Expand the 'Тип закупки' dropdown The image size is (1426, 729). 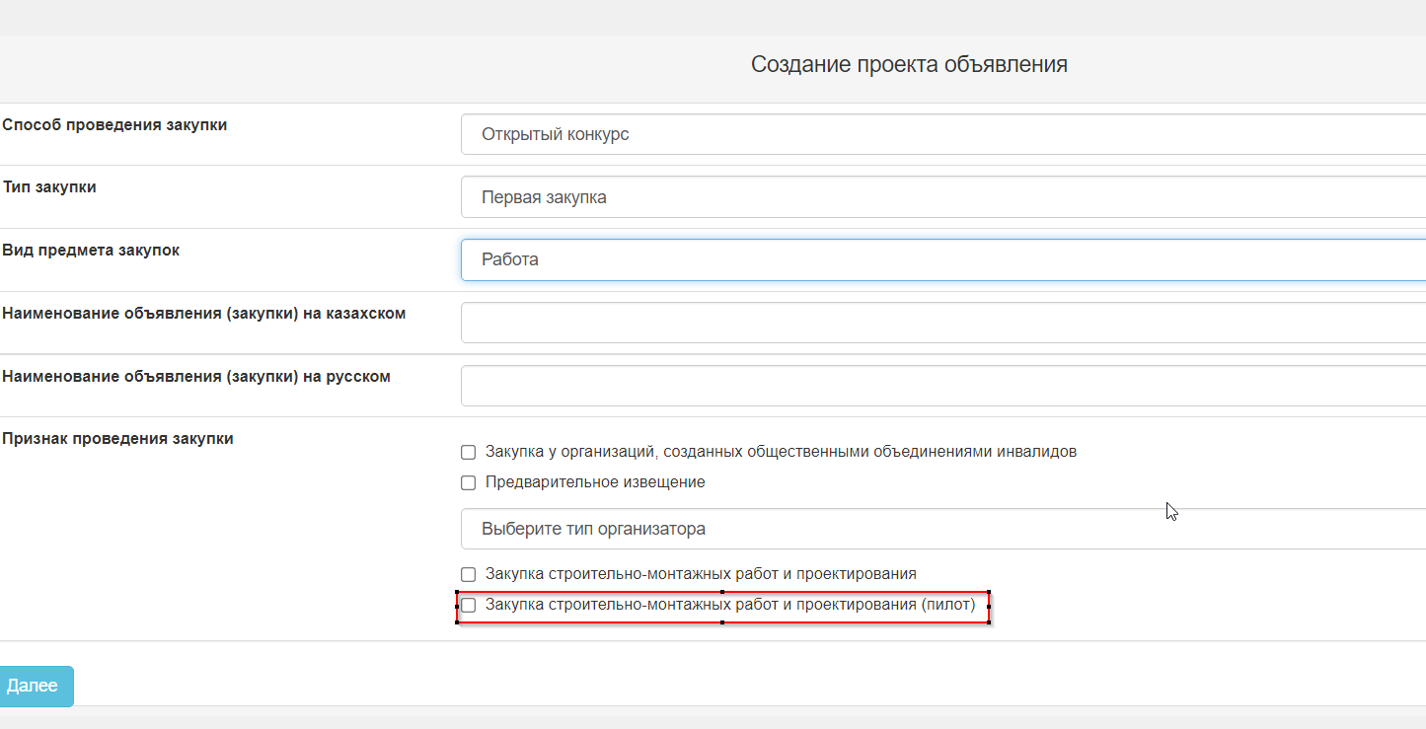(x=942, y=197)
